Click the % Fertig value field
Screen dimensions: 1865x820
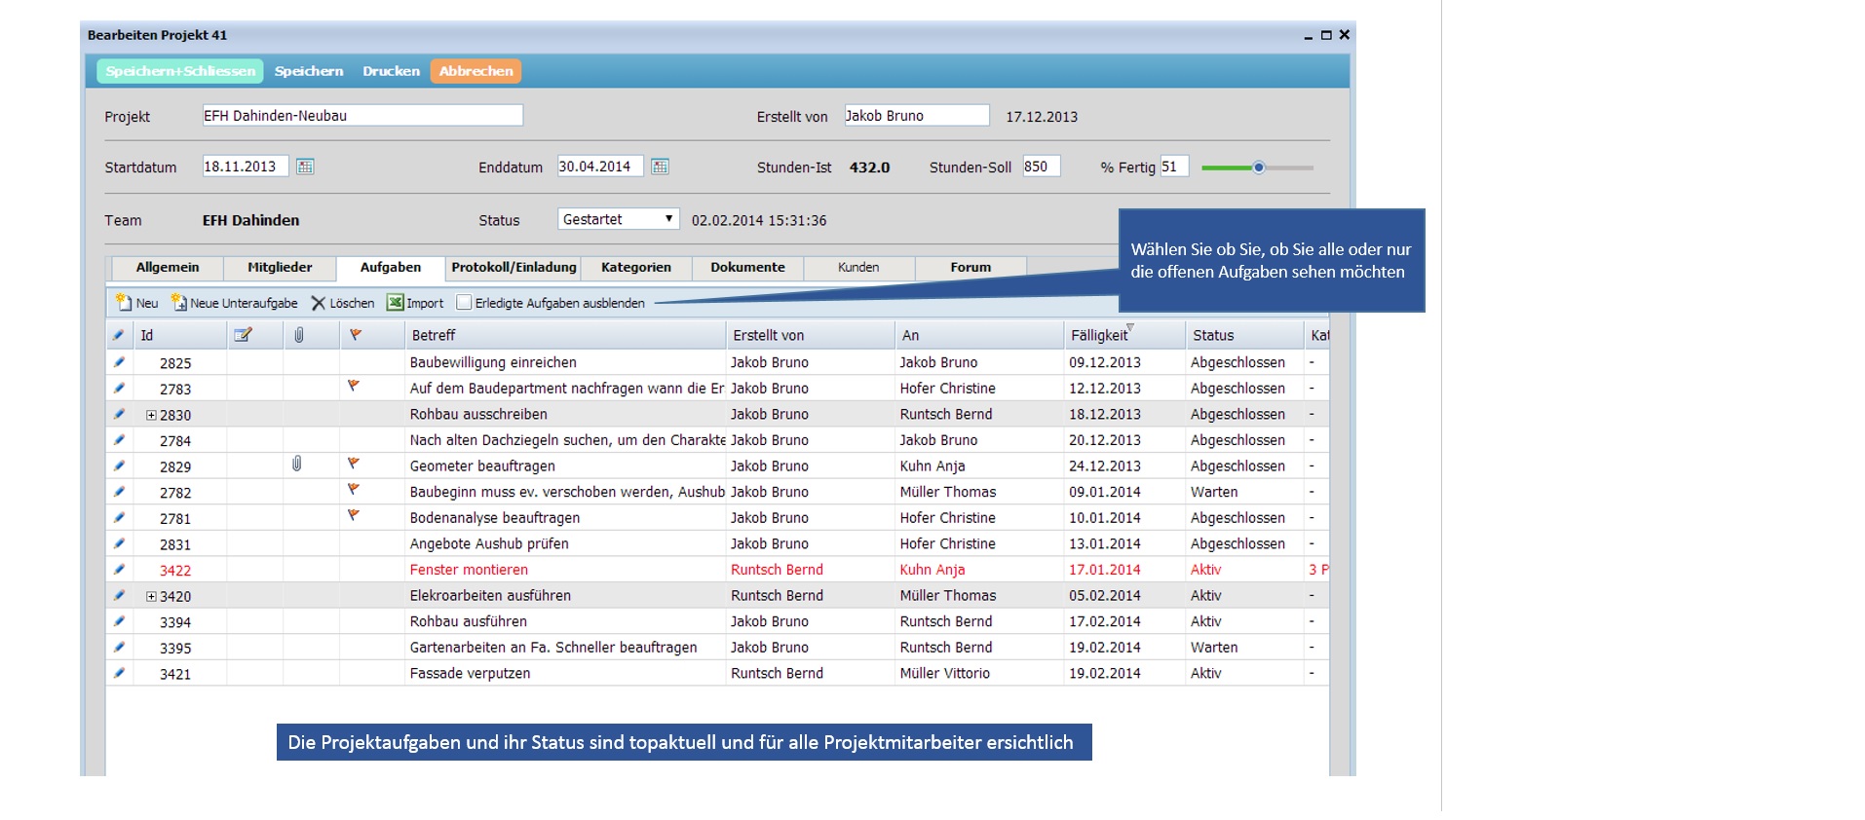[1173, 167]
